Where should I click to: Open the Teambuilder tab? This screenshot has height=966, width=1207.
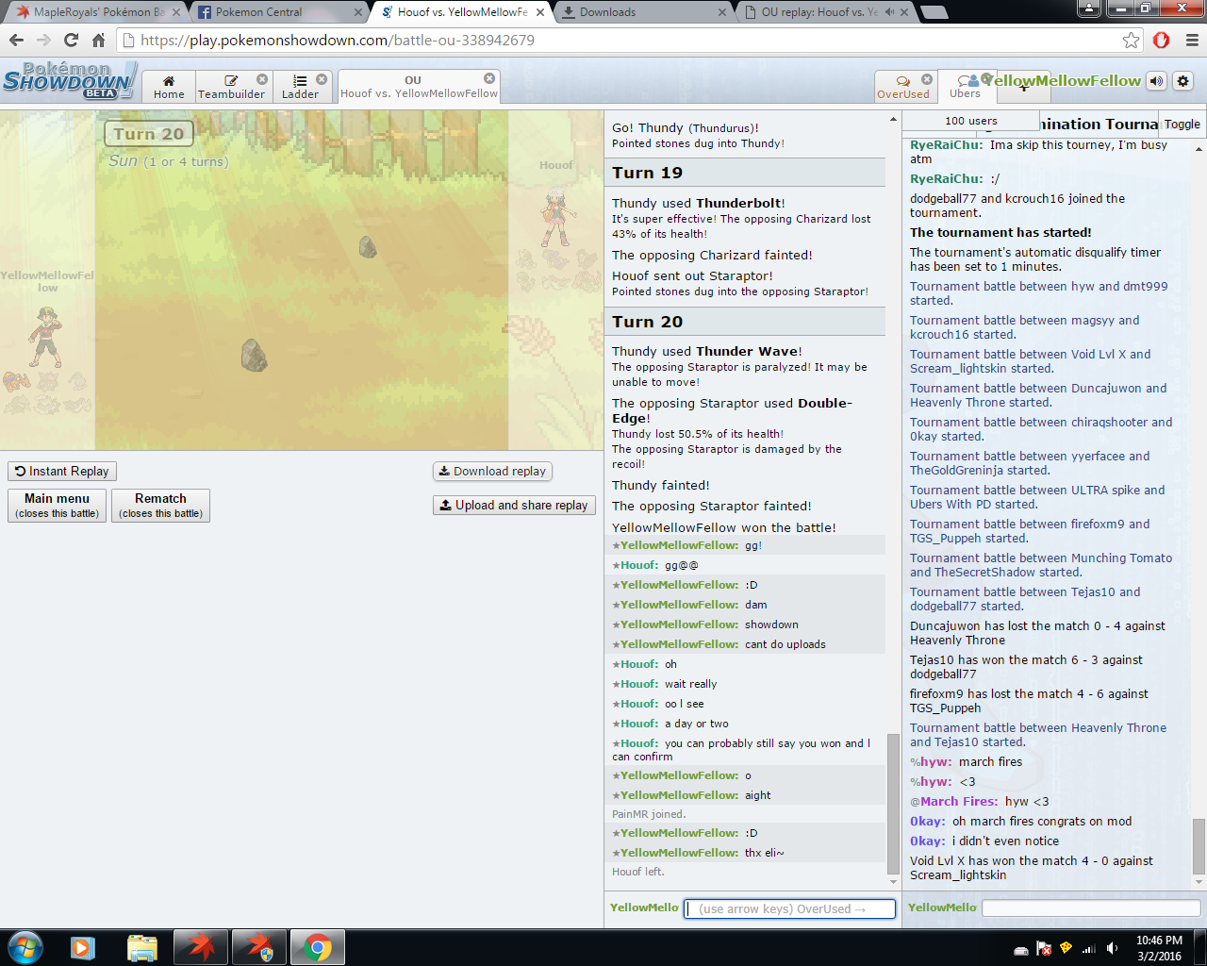[232, 87]
